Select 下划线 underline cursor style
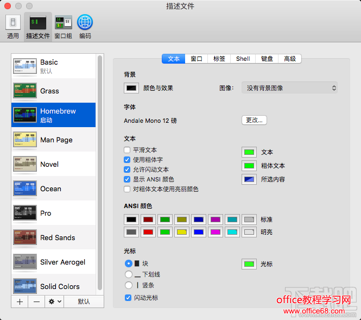This screenshot has height=320, width=361. [x=129, y=274]
